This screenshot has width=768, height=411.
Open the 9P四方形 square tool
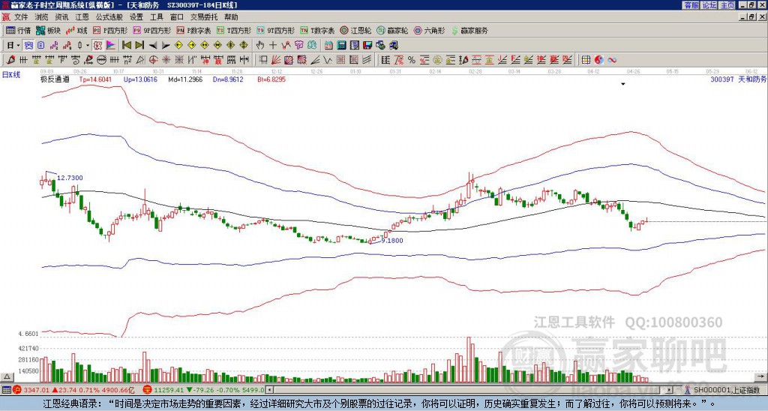[x=151, y=30]
